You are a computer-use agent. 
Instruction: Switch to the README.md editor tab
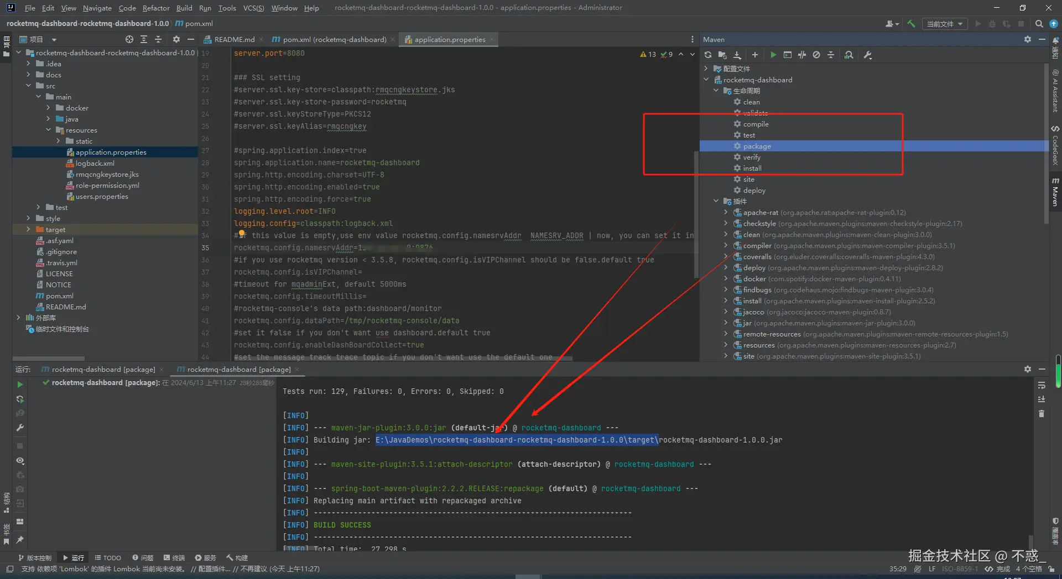(234, 39)
